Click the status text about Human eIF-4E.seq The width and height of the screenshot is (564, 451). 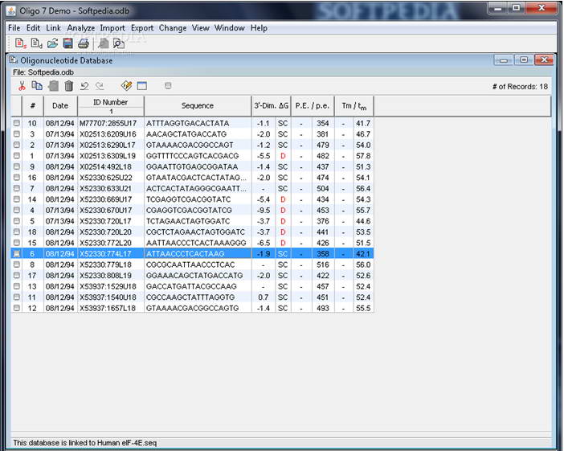[85, 443]
